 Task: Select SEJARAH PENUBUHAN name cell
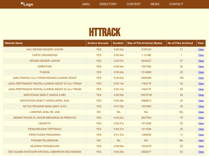(45, 146)
